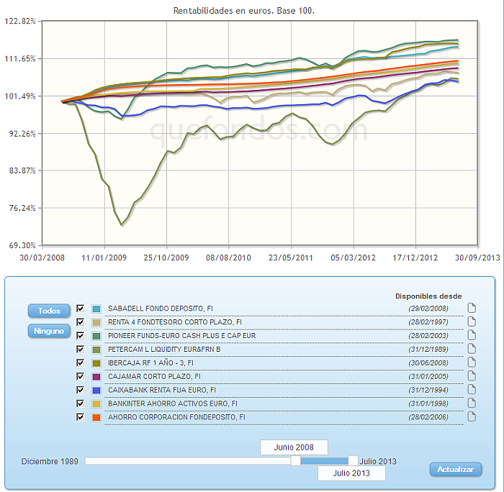The width and height of the screenshot is (504, 492).
Task: Open document icon for RENTA 4 FONDTESORO
Action: tap(472, 322)
